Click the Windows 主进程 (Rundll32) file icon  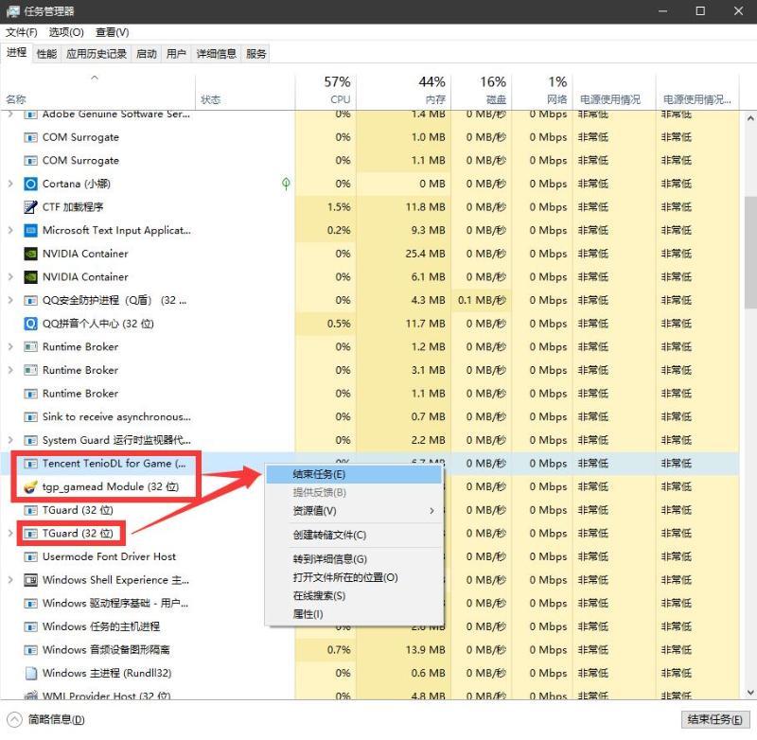pos(30,674)
